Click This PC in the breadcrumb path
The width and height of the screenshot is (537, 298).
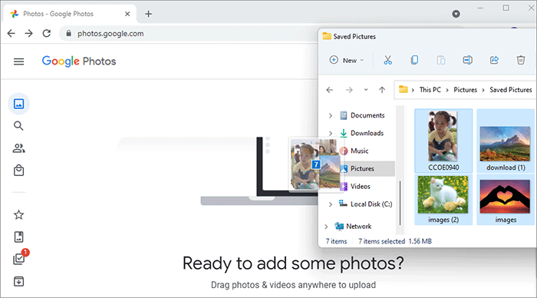pyautogui.click(x=430, y=90)
